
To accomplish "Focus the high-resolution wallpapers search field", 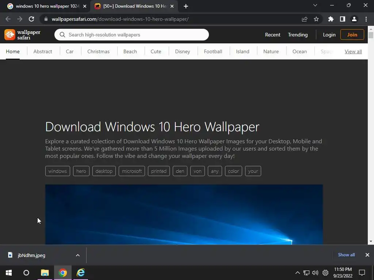I will point(131,35).
